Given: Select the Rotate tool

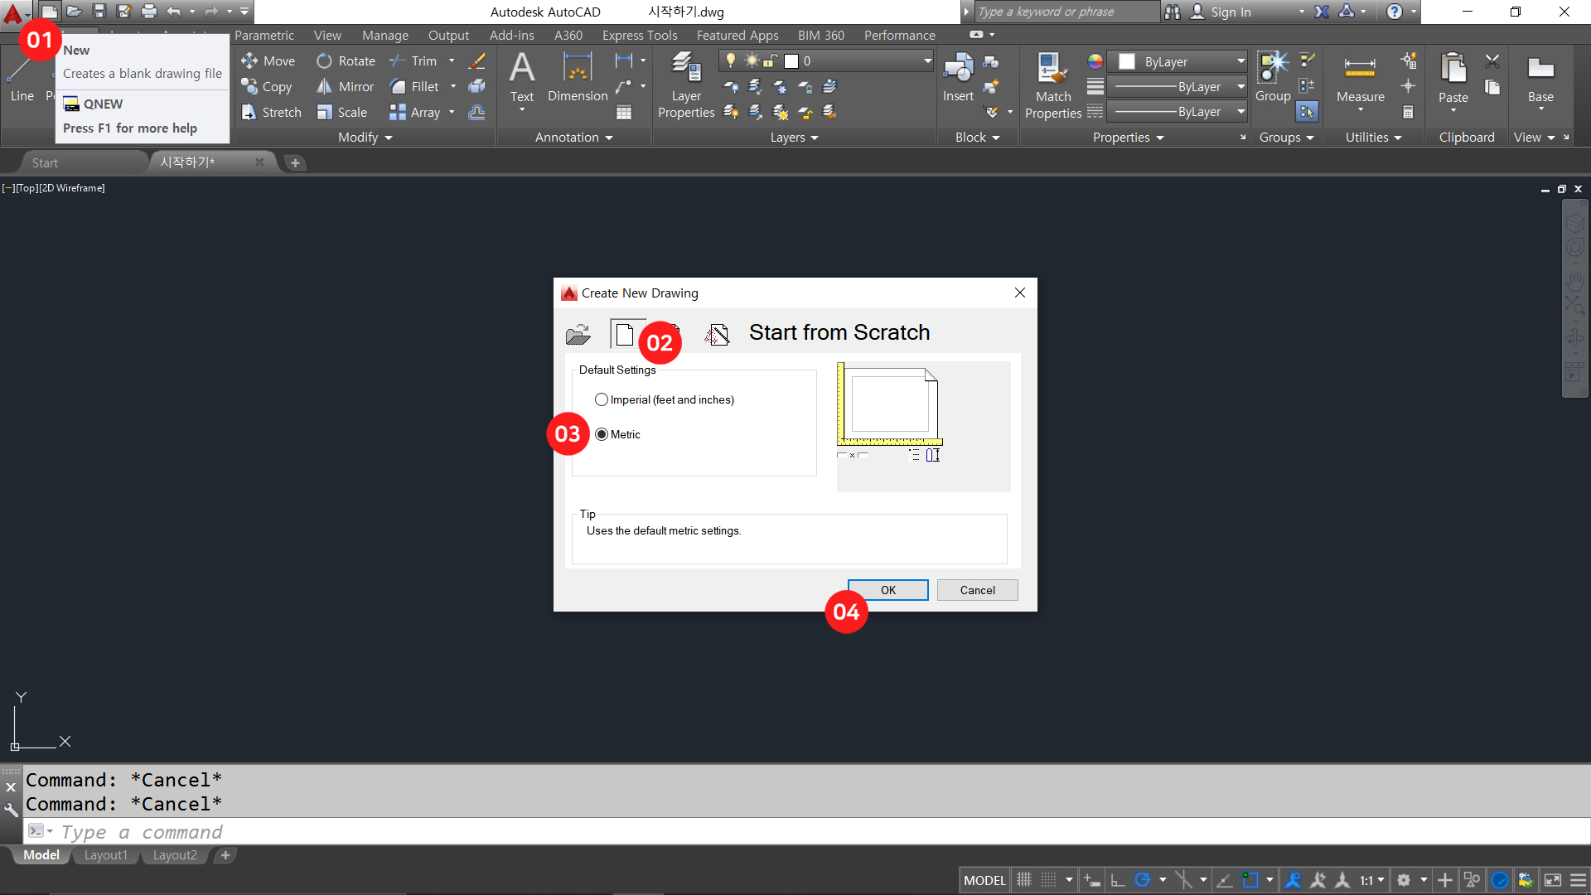Looking at the screenshot, I should (346, 60).
